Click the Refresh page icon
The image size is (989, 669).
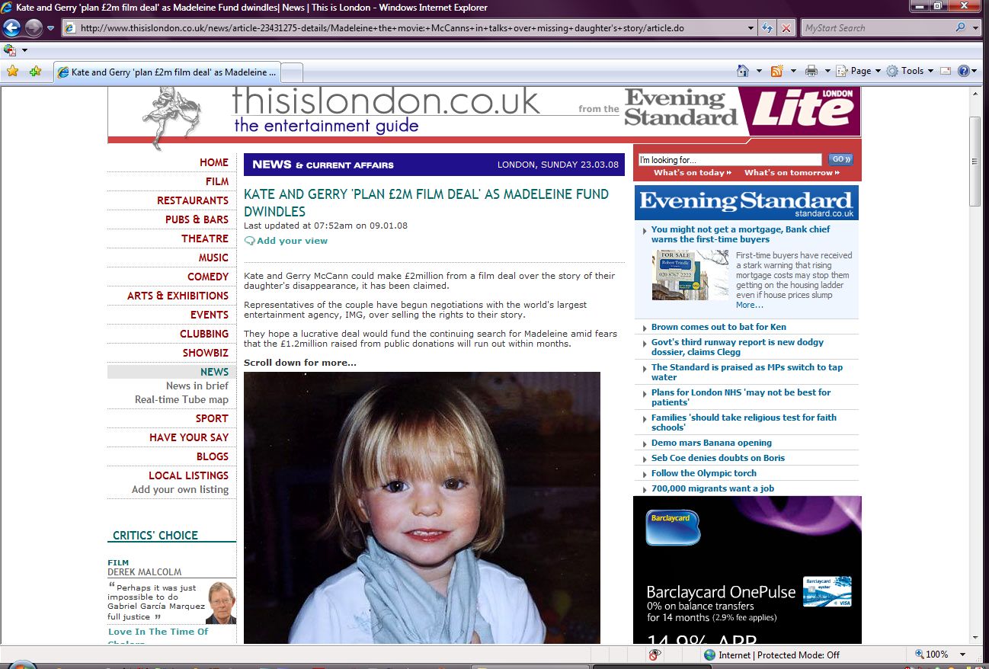768,28
